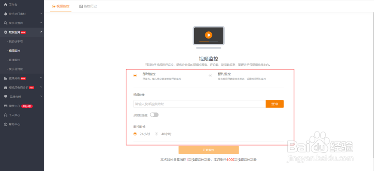Expand the 短视频电商分析 menu chevron
This screenshot has width=374, height=171.
tap(41, 87)
